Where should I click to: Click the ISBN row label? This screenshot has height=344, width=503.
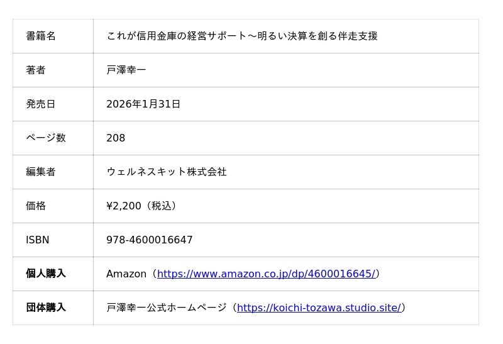[x=38, y=240]
